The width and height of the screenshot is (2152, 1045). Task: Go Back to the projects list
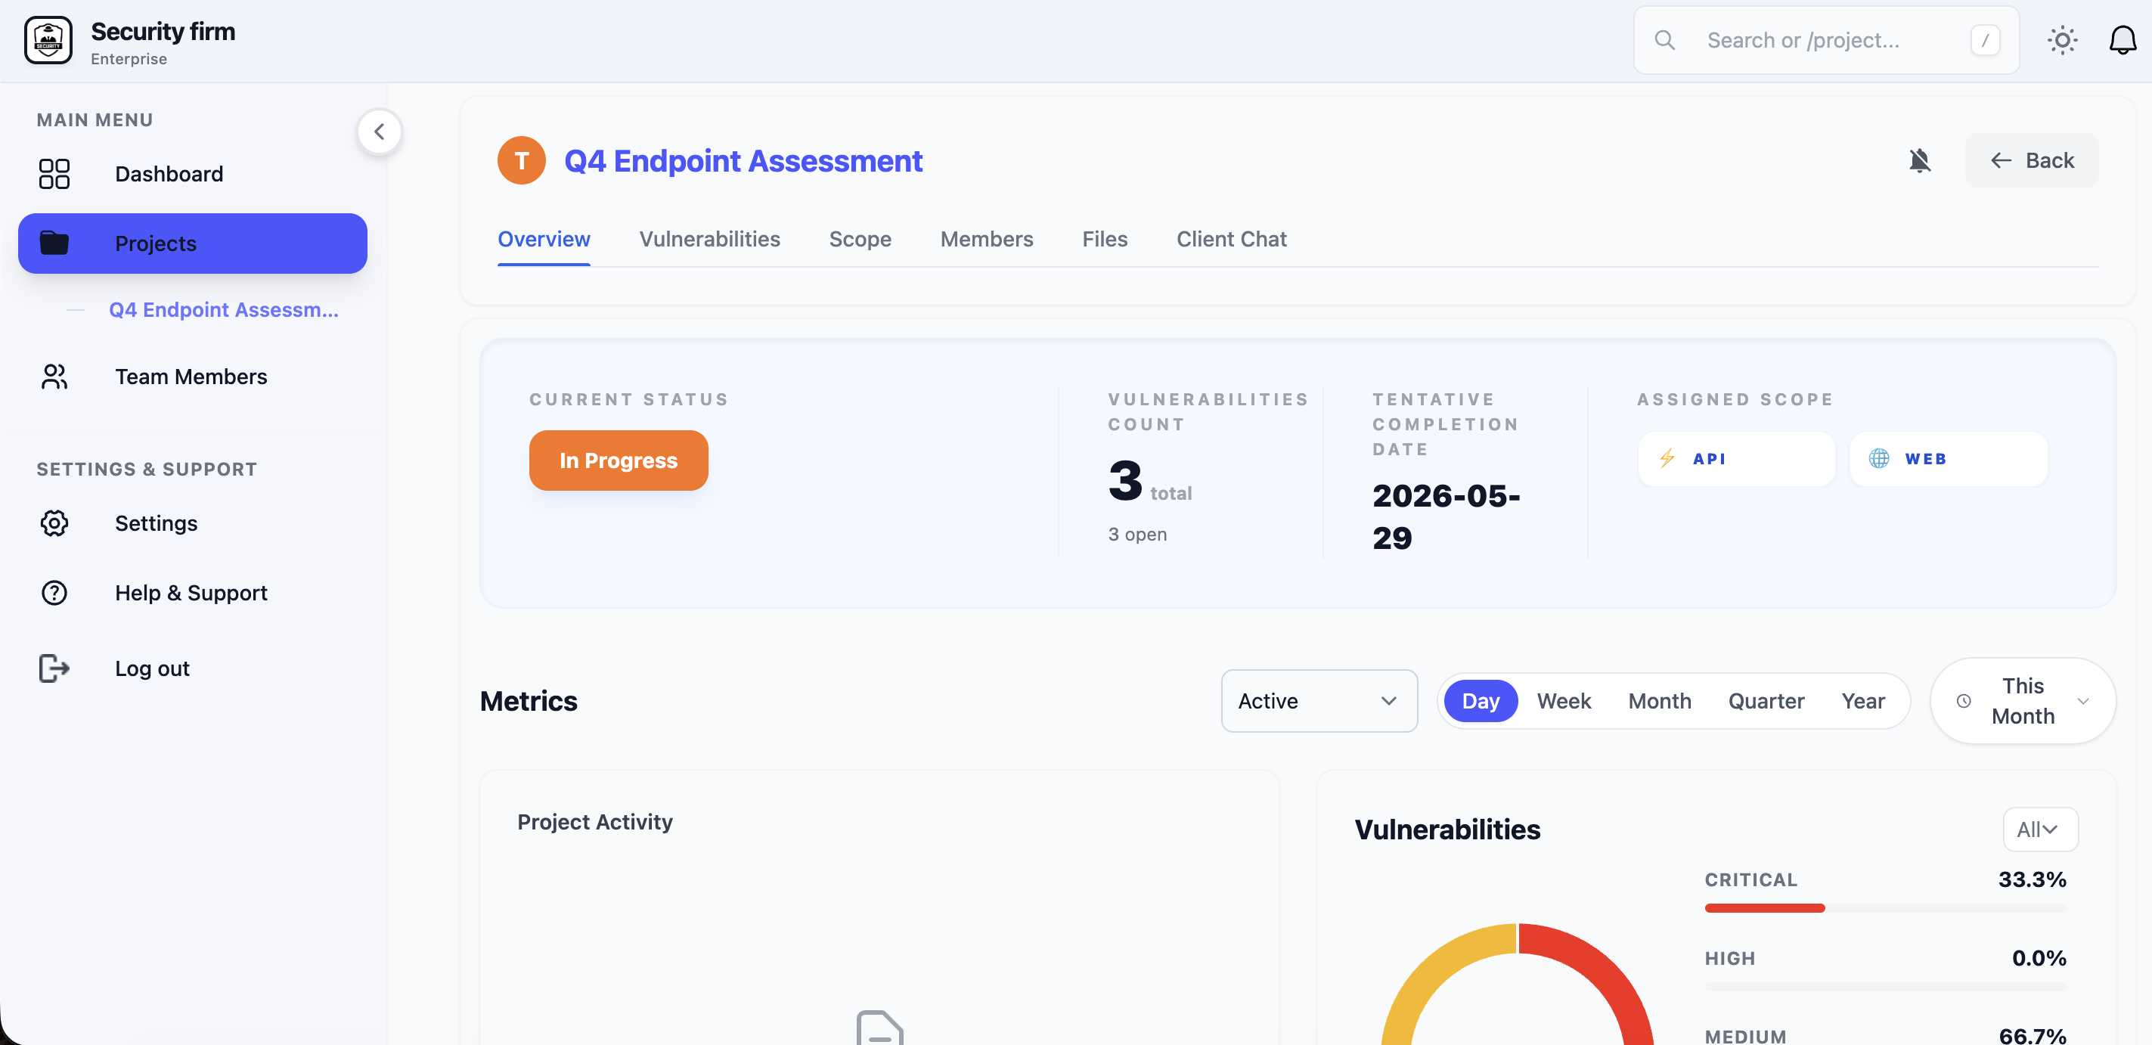click(x=2032, y=160)
